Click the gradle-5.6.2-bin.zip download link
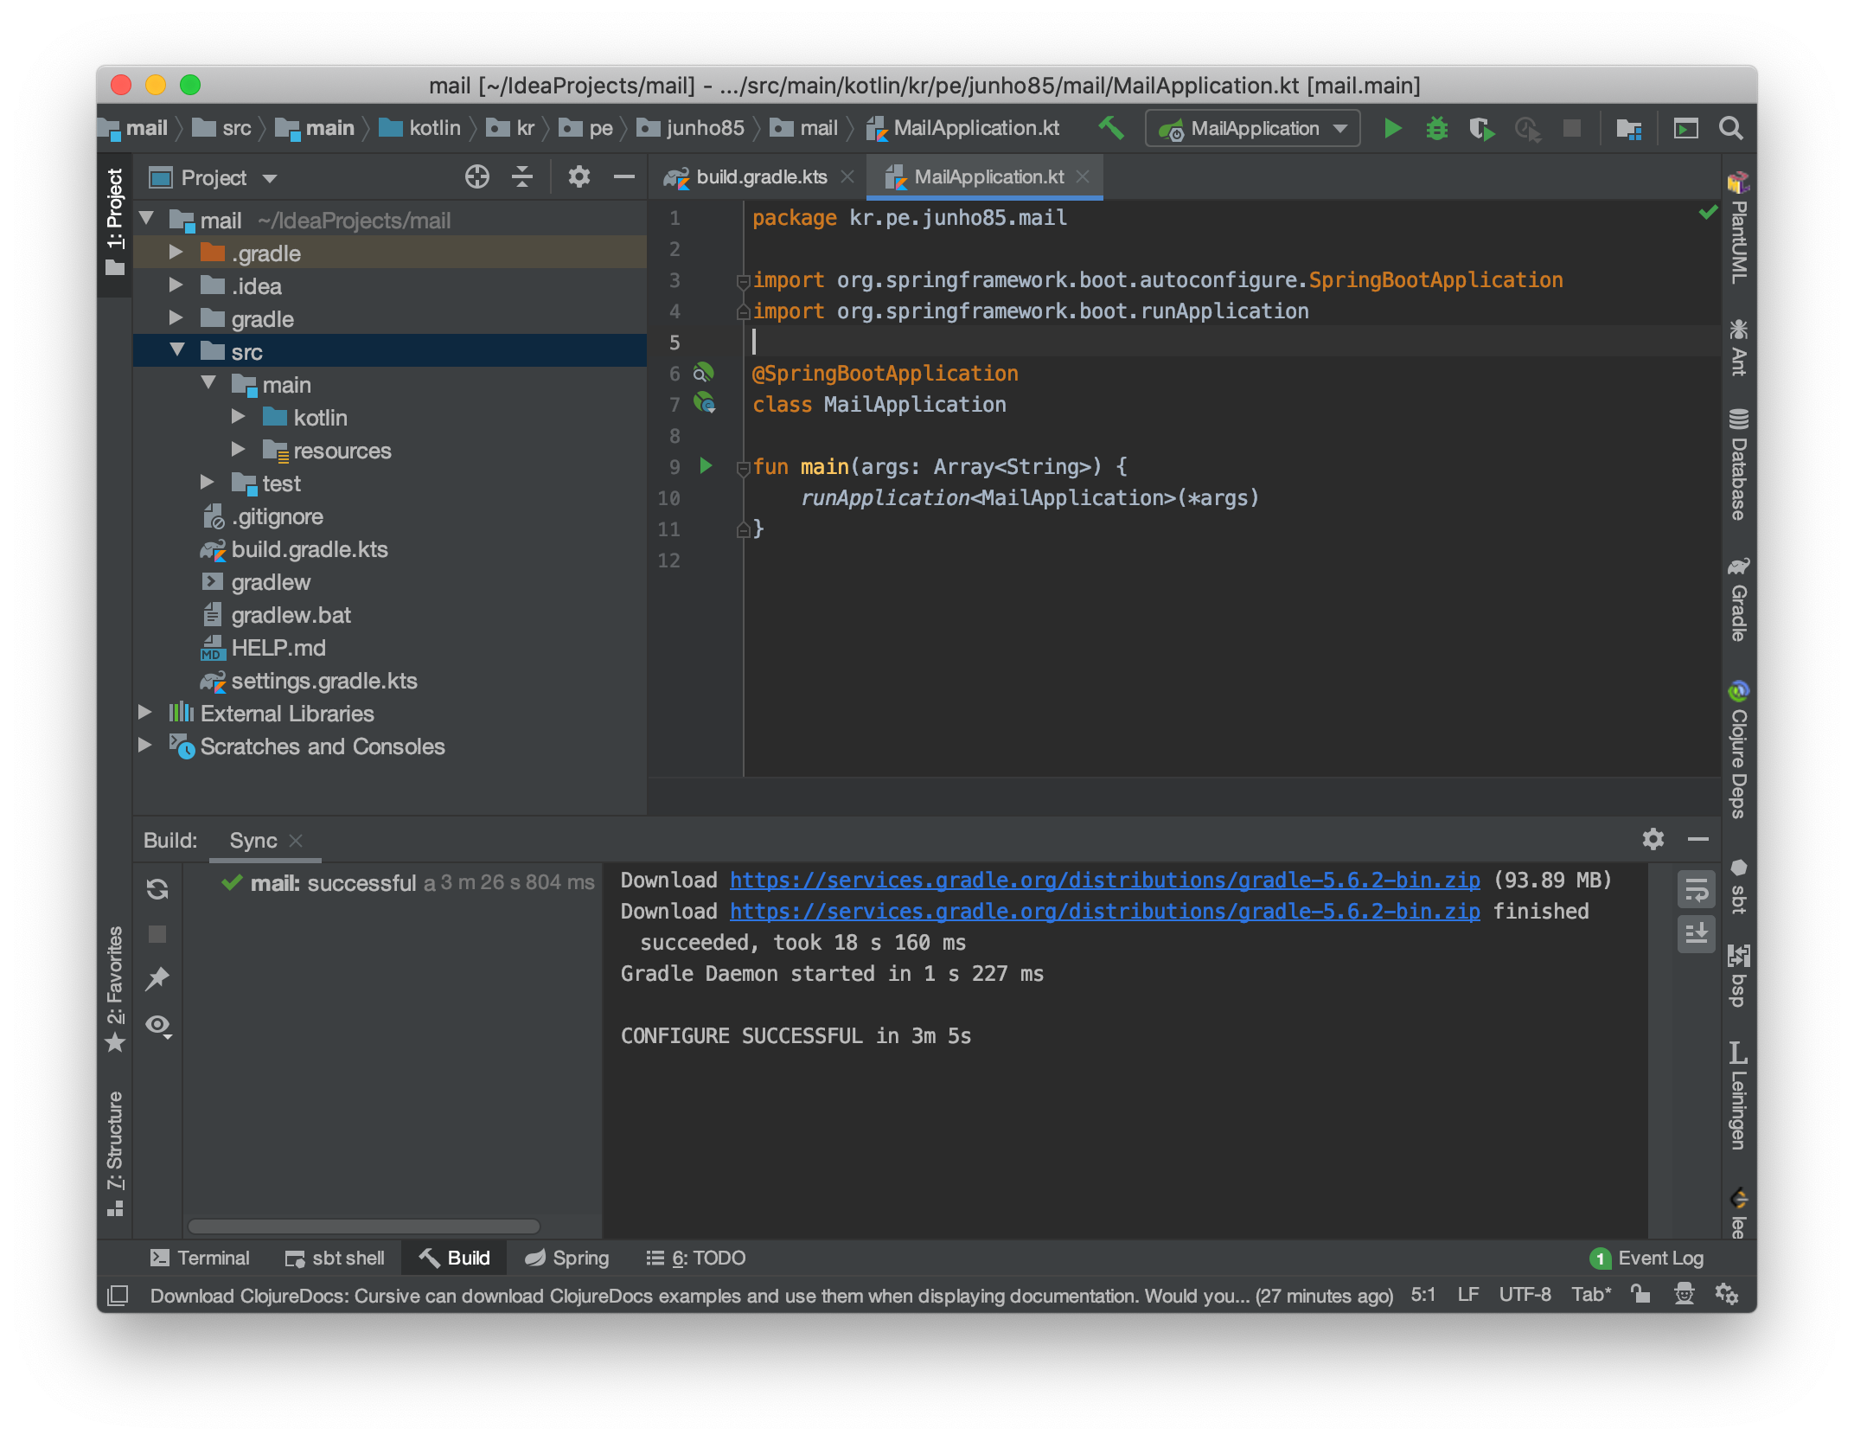The height and width of the screenshot is (1441, 1854). [1104, 881]
